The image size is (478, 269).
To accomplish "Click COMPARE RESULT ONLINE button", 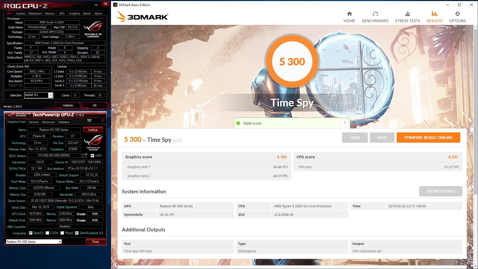I will tap(428, 138).
